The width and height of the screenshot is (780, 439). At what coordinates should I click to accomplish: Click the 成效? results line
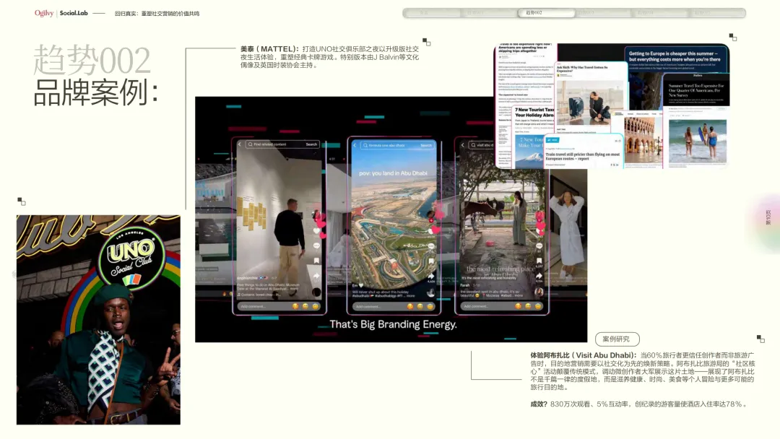(x=638, y=404)
